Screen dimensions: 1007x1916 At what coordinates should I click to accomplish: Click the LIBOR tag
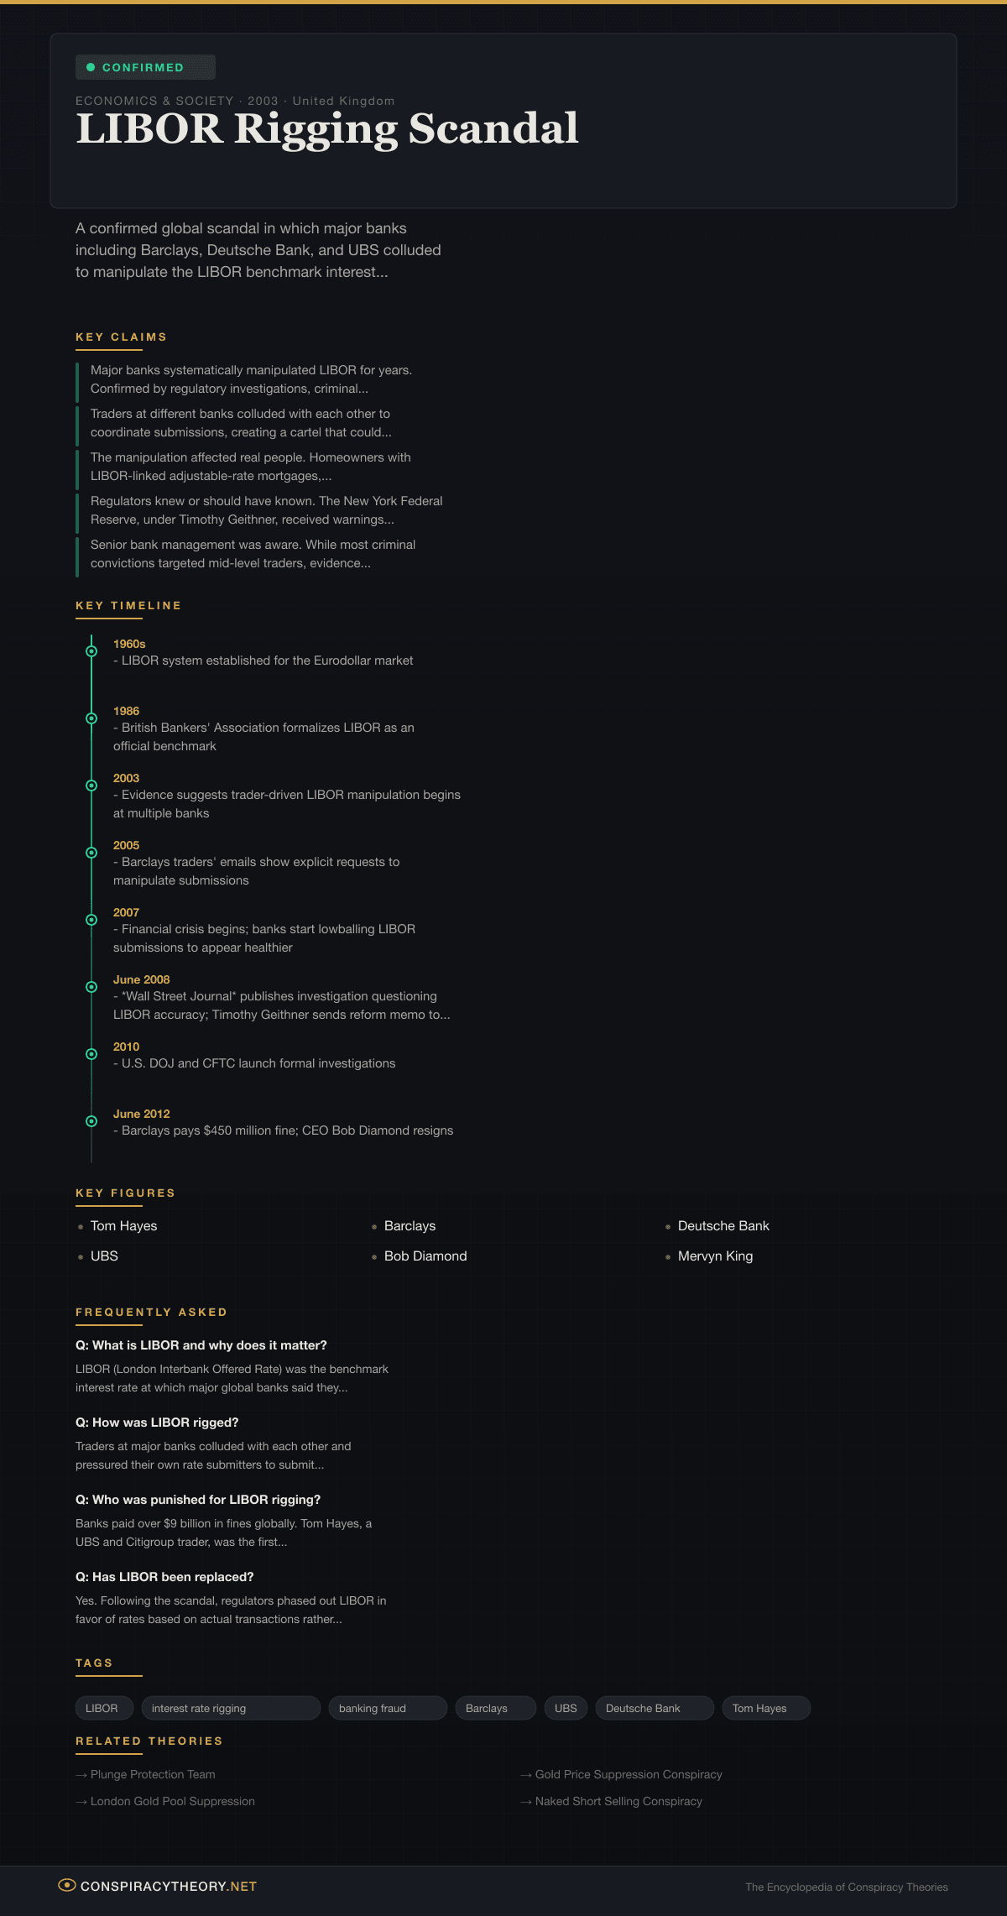[102, 1708]
